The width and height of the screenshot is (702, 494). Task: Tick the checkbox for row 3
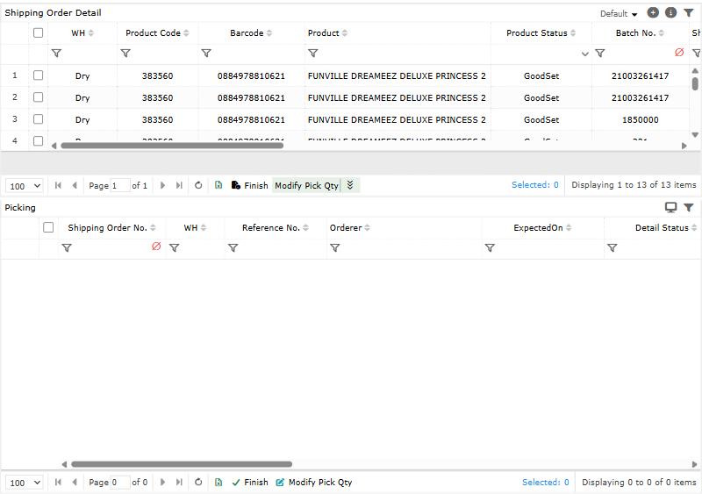point(38,119)
